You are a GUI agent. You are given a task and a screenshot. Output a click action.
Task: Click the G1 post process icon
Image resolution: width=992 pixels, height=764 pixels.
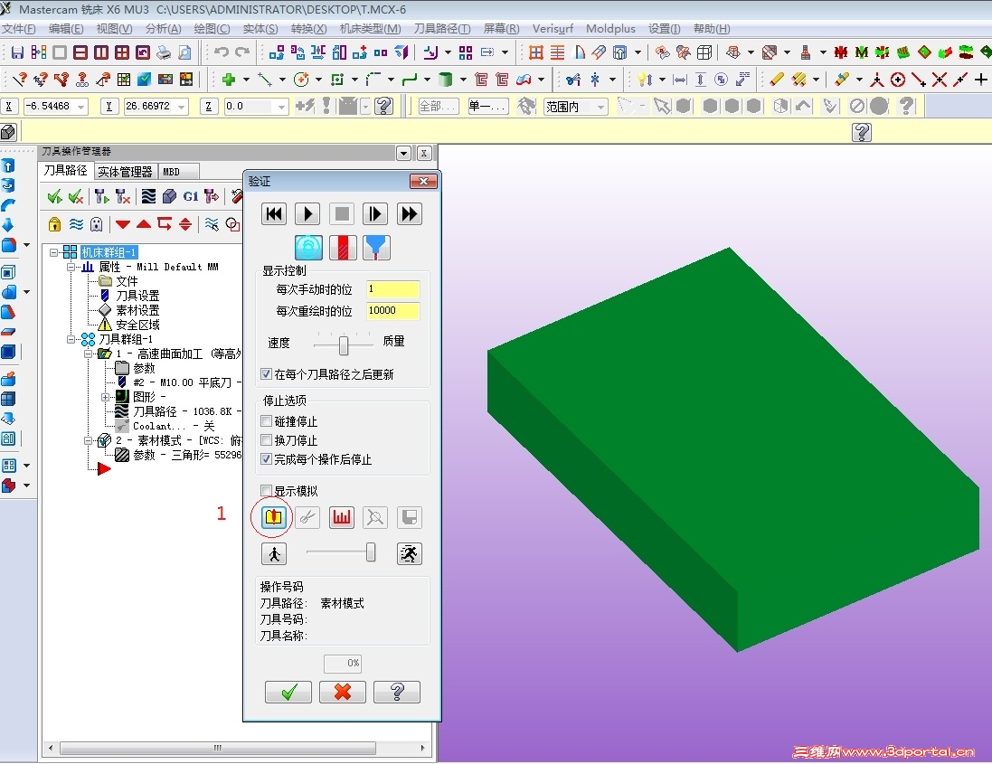(x=191, y=197)
